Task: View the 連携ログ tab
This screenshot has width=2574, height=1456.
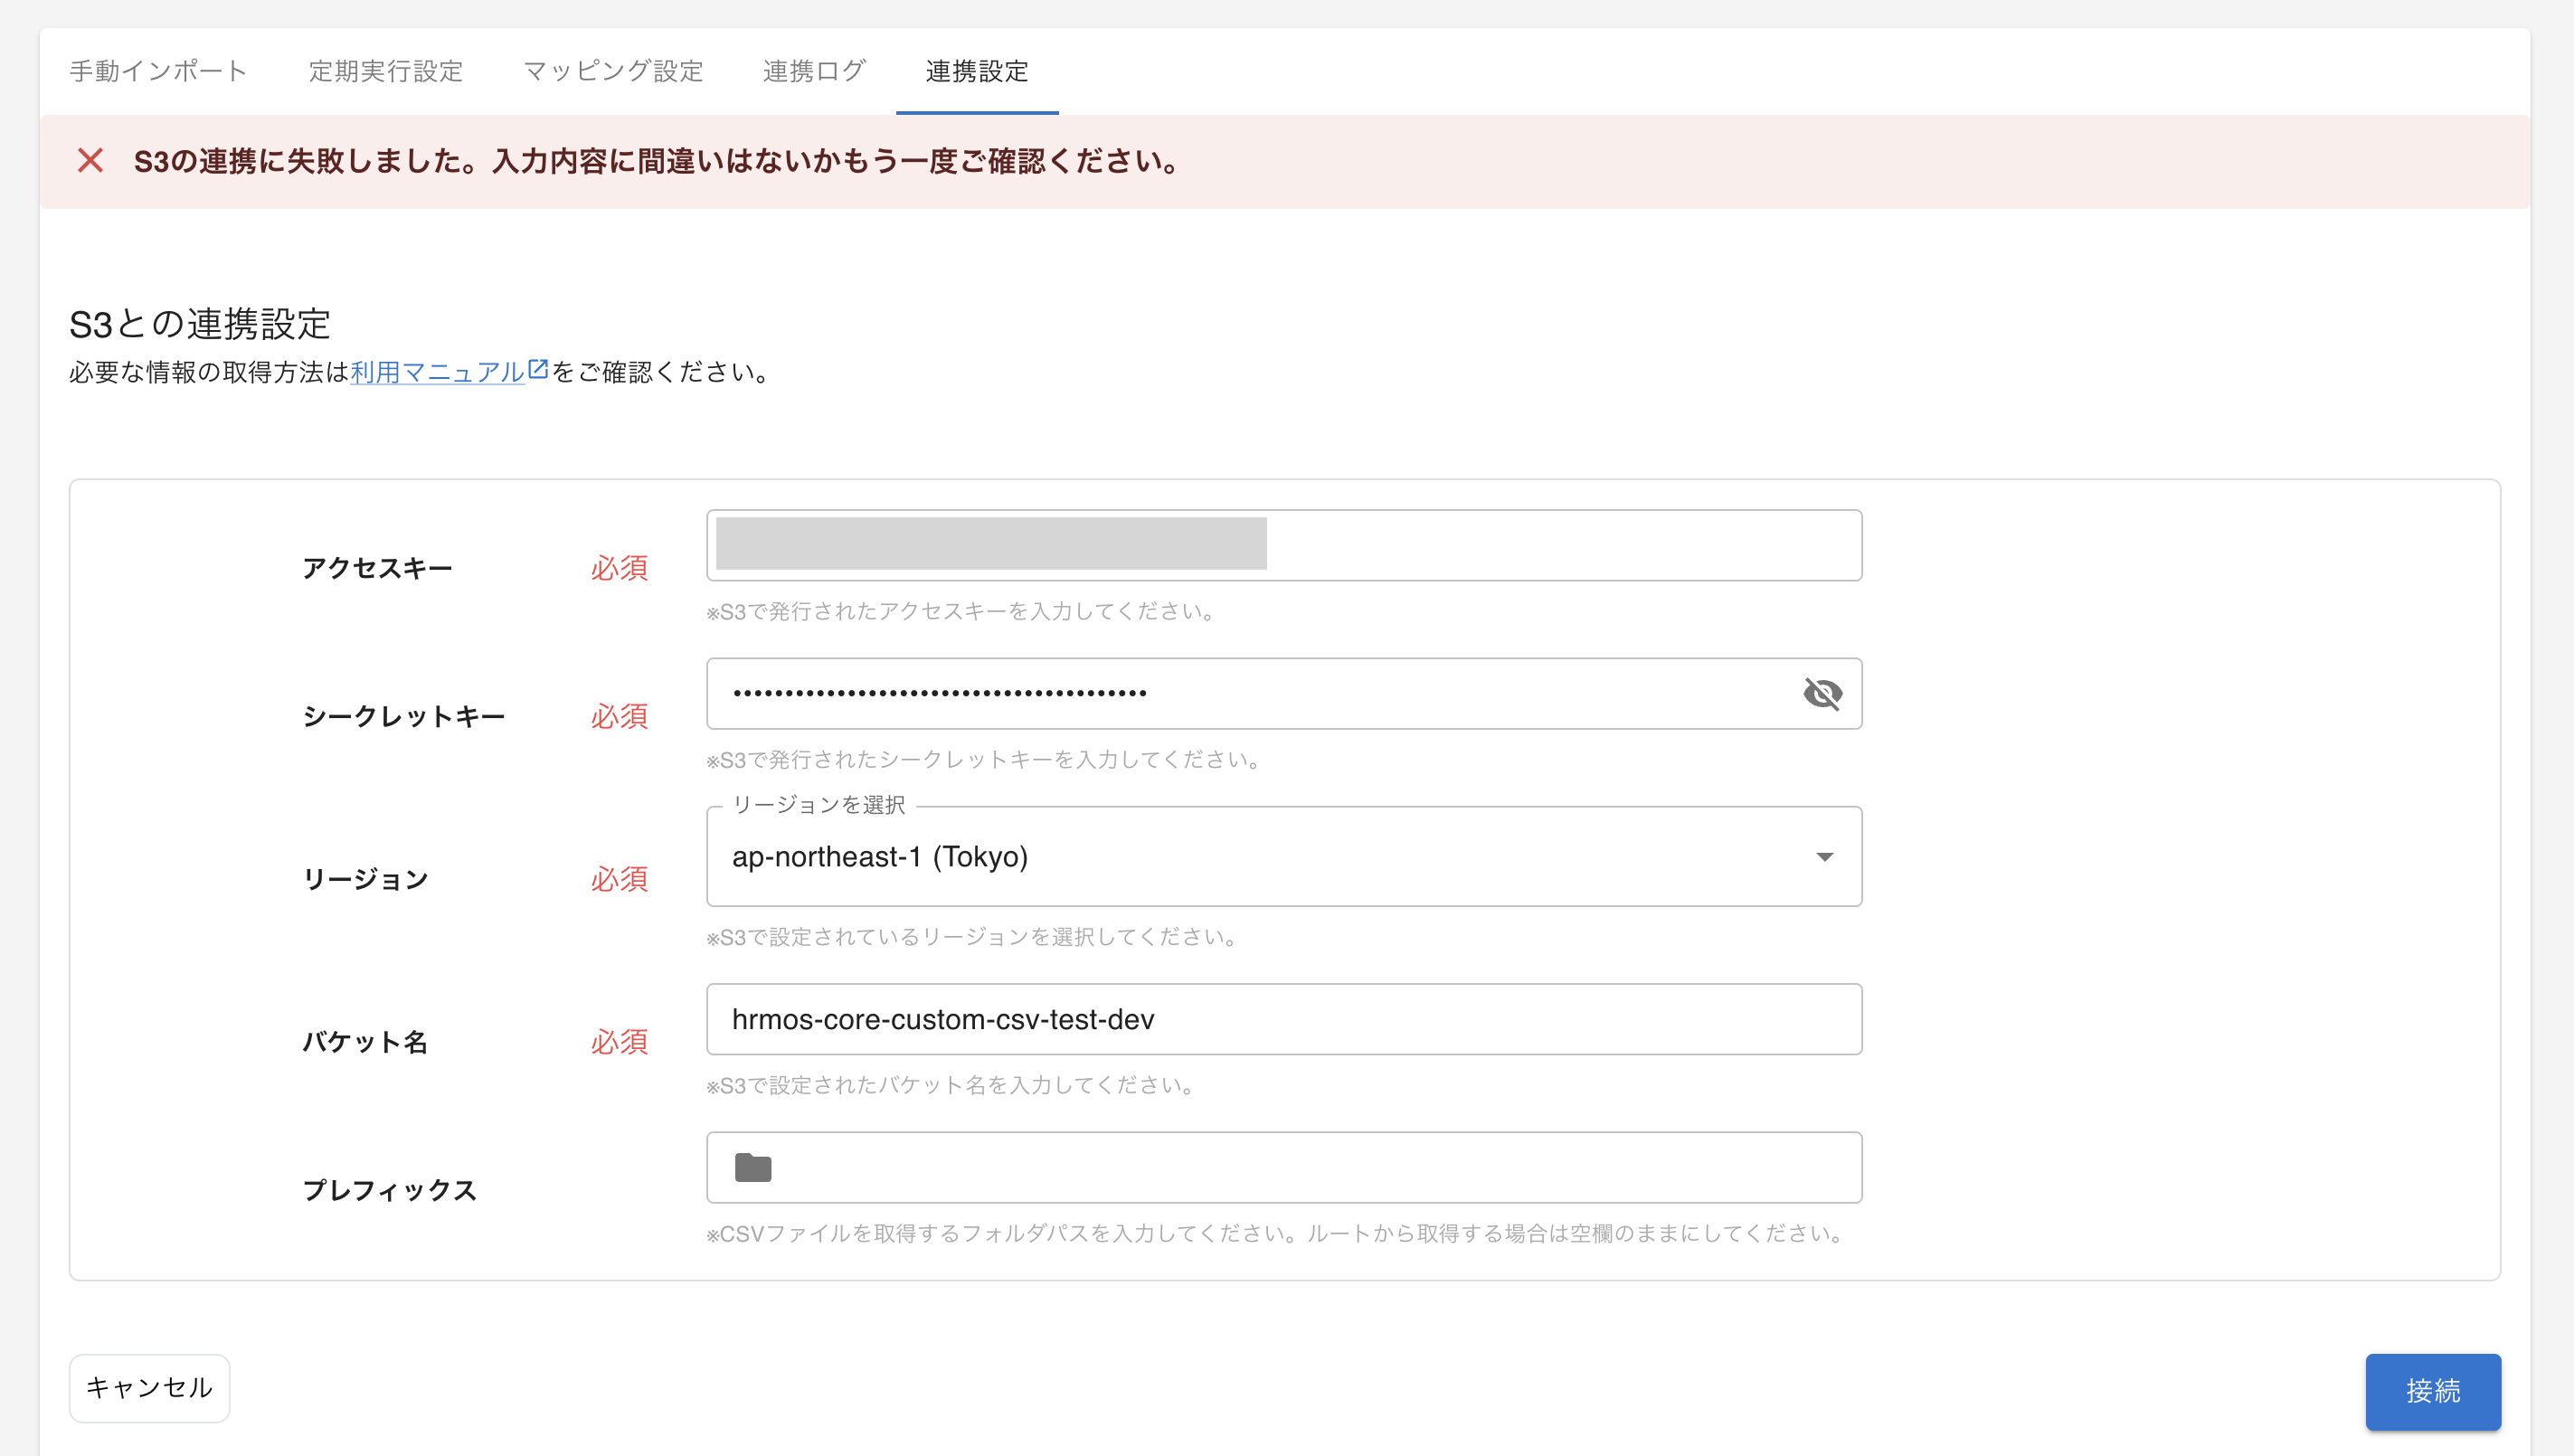Action: click(814, 71)
